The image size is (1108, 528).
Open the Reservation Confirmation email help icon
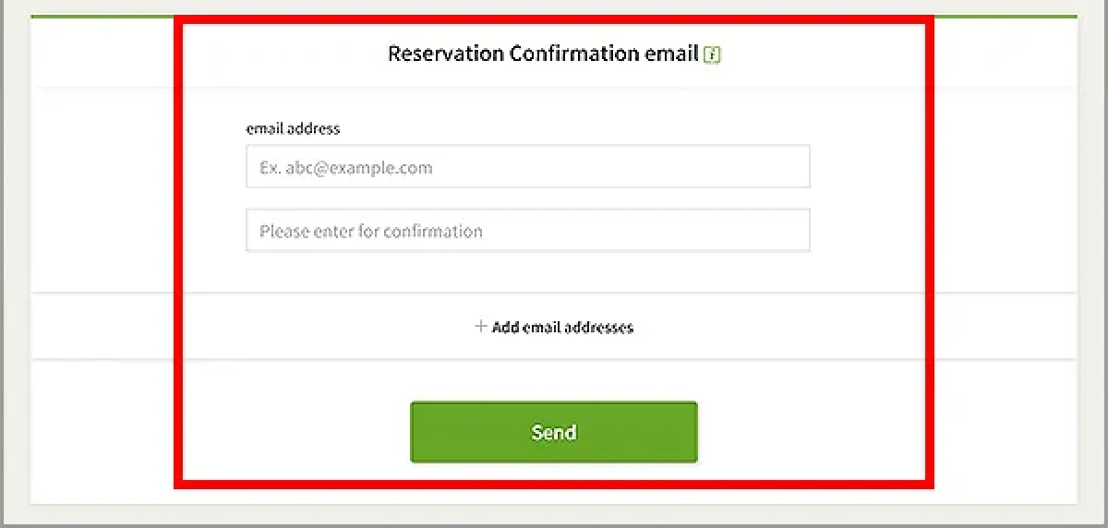click(712, 54)
